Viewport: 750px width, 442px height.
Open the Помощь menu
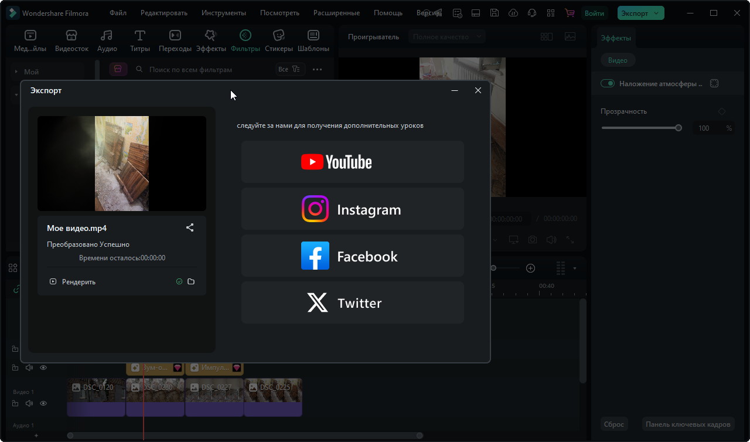point(388,13)
